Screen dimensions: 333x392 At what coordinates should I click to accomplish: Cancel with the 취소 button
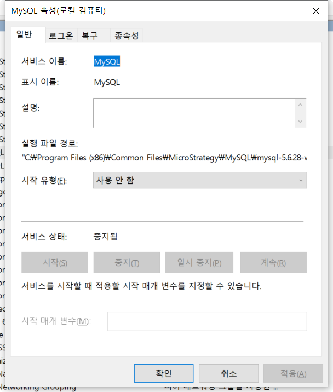click(x=229, y=373)
